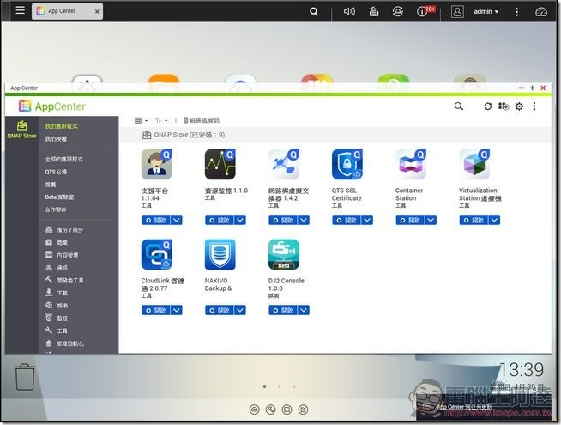Open NAKIVO Backup with its 開啟 button
Image resolution: width=561 pixels, height=425 pixels.
point(220,310)
